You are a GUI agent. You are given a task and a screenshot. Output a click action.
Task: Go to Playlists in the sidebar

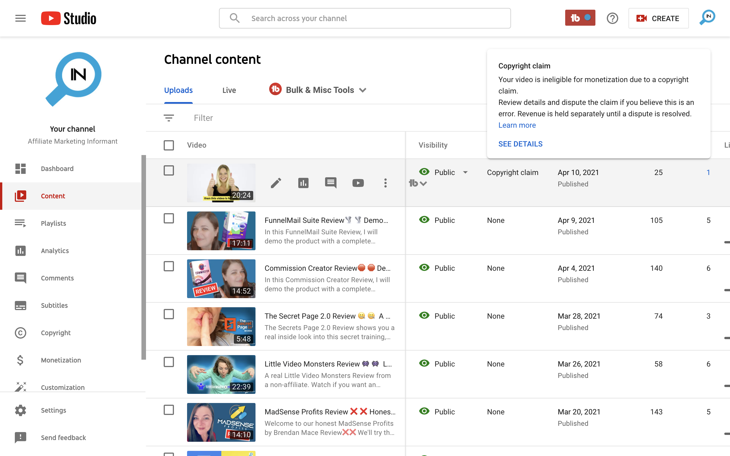tap(53, 223)
